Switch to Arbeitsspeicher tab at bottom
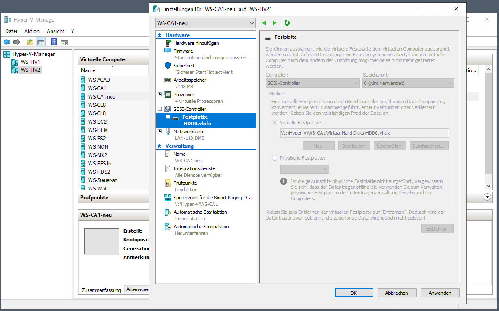Screen dimensions: 499x311 137,290
